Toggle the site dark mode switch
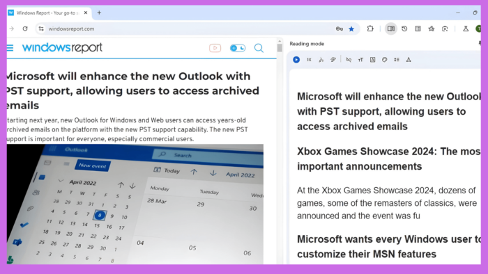 [238, 48]
